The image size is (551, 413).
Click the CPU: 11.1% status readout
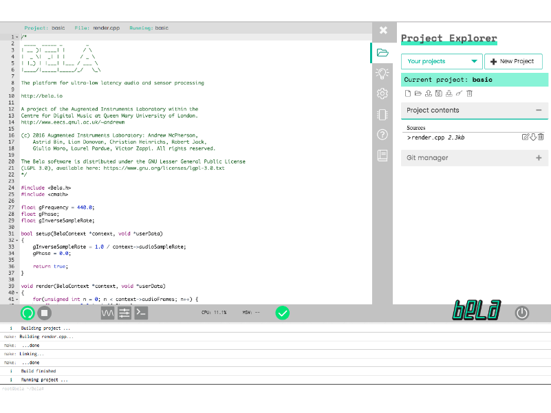(x=214, y=312)
